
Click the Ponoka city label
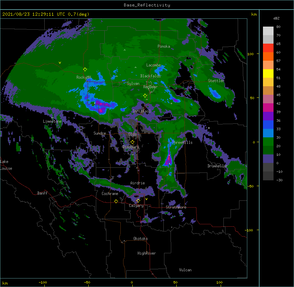[x=164, y=46]
